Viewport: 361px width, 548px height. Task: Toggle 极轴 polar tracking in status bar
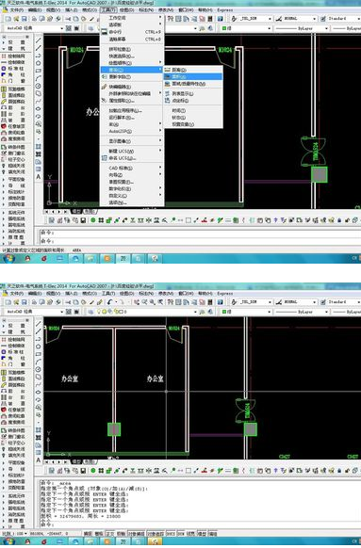(121, 534)
